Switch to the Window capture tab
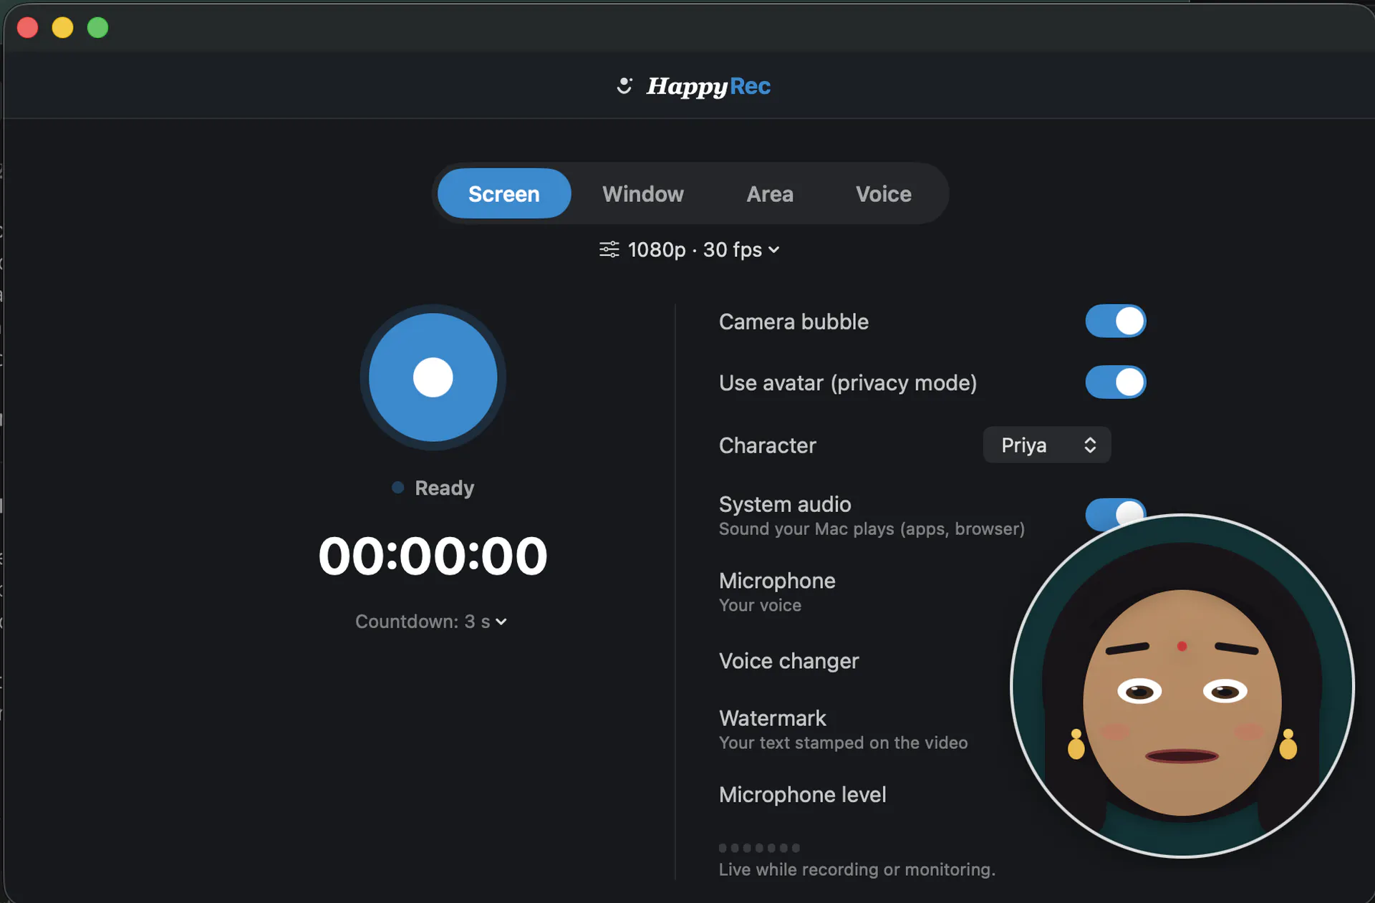The width and height of the screenshot is (1375, 903). click(642, 193)
